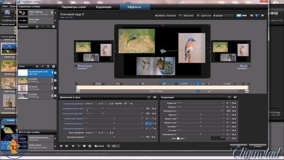The height and width of the screenshot is (160, 284).
Task: Remove the selected layer with the minus icon
Action: coord(43,66)
